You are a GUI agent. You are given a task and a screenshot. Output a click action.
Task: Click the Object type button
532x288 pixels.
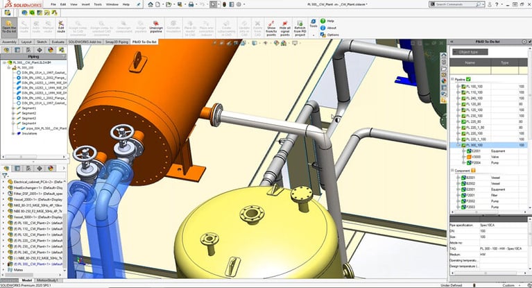click(470, 52)
